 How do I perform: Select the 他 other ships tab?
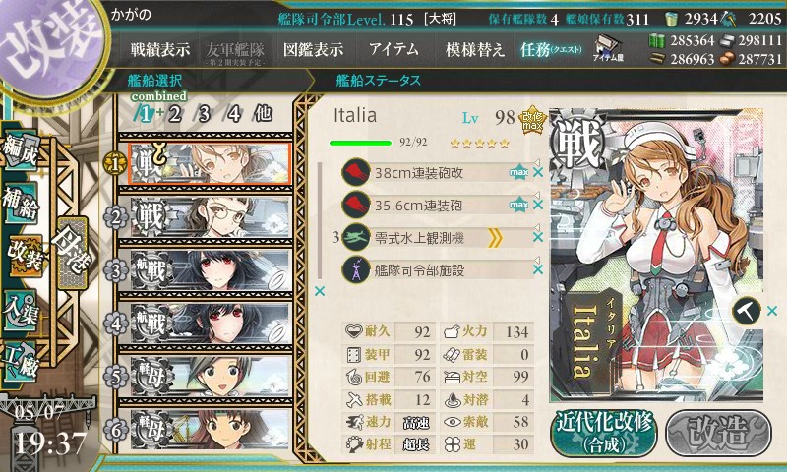(263, 114)
